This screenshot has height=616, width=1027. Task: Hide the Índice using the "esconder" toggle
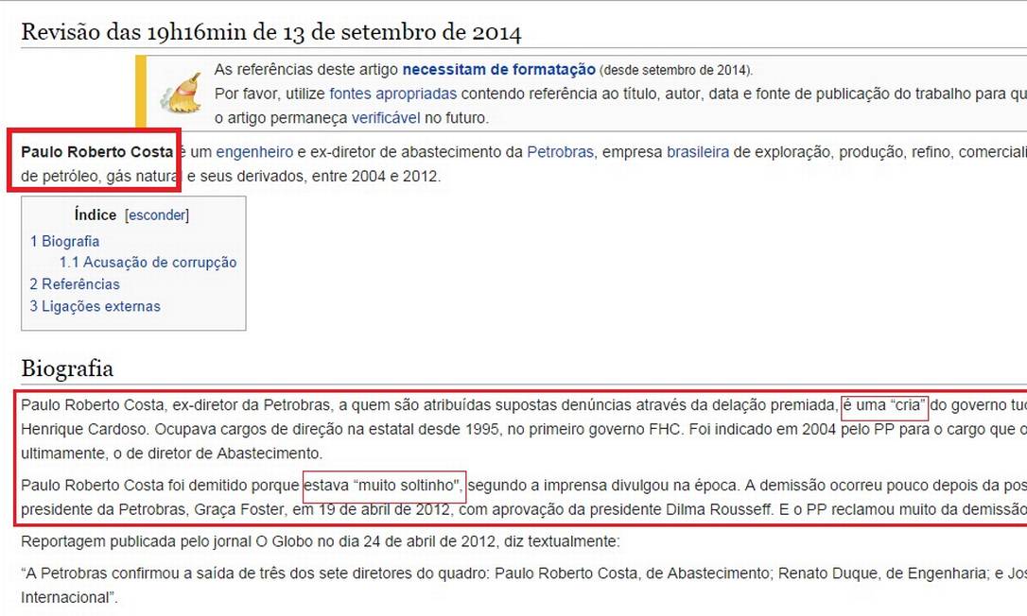(157, 215)
